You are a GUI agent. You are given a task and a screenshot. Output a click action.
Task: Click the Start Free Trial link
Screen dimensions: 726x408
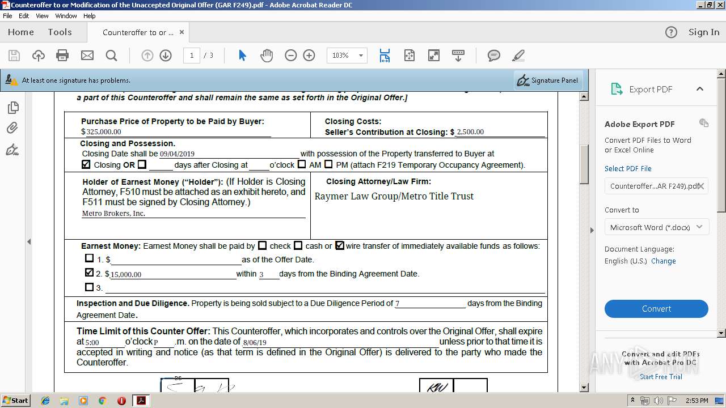tap(661, 377)
